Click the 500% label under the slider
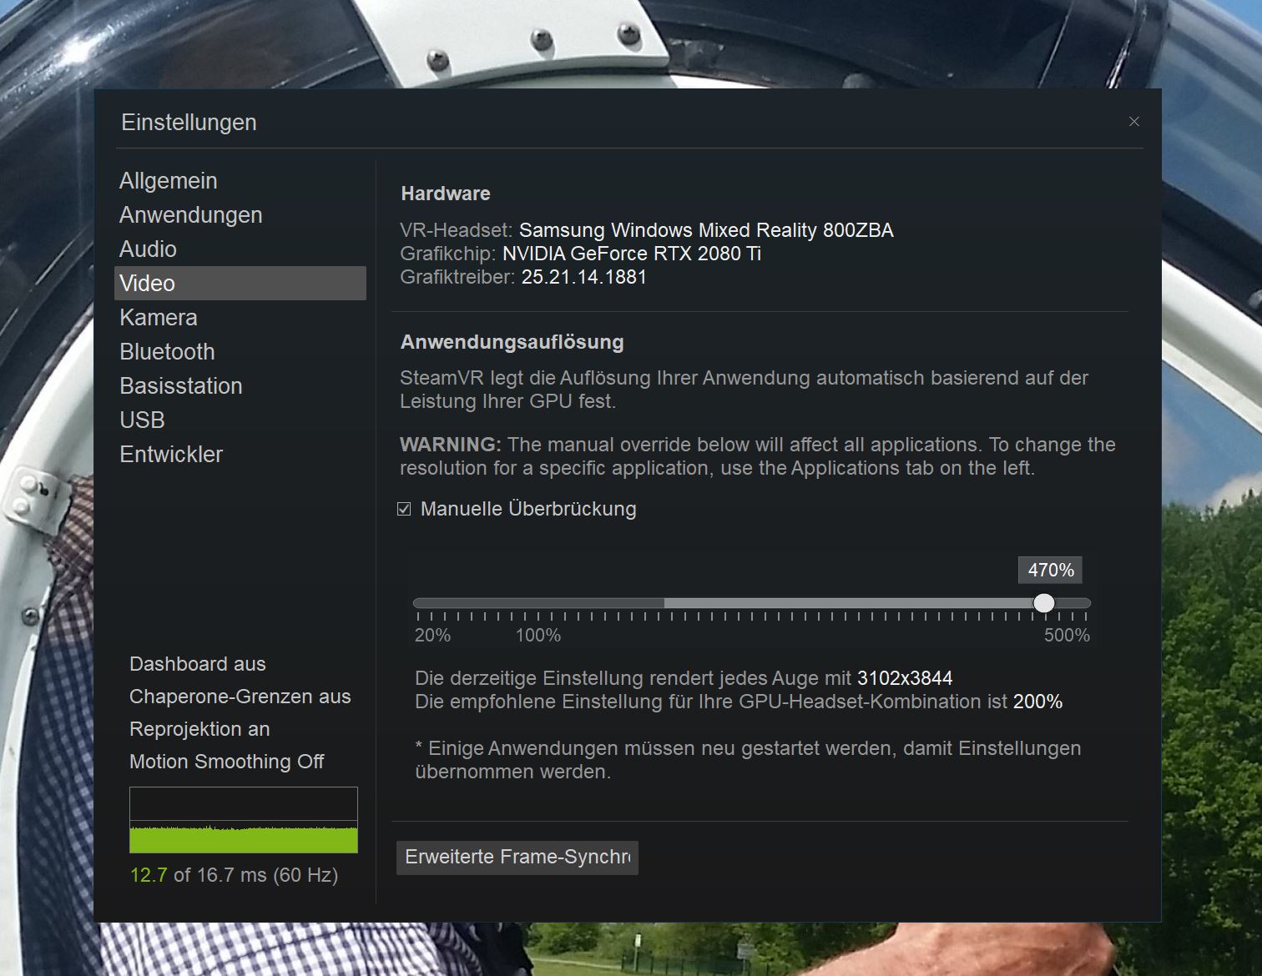The width and height of the screenshot is (1262, 976). (1067, 636)
